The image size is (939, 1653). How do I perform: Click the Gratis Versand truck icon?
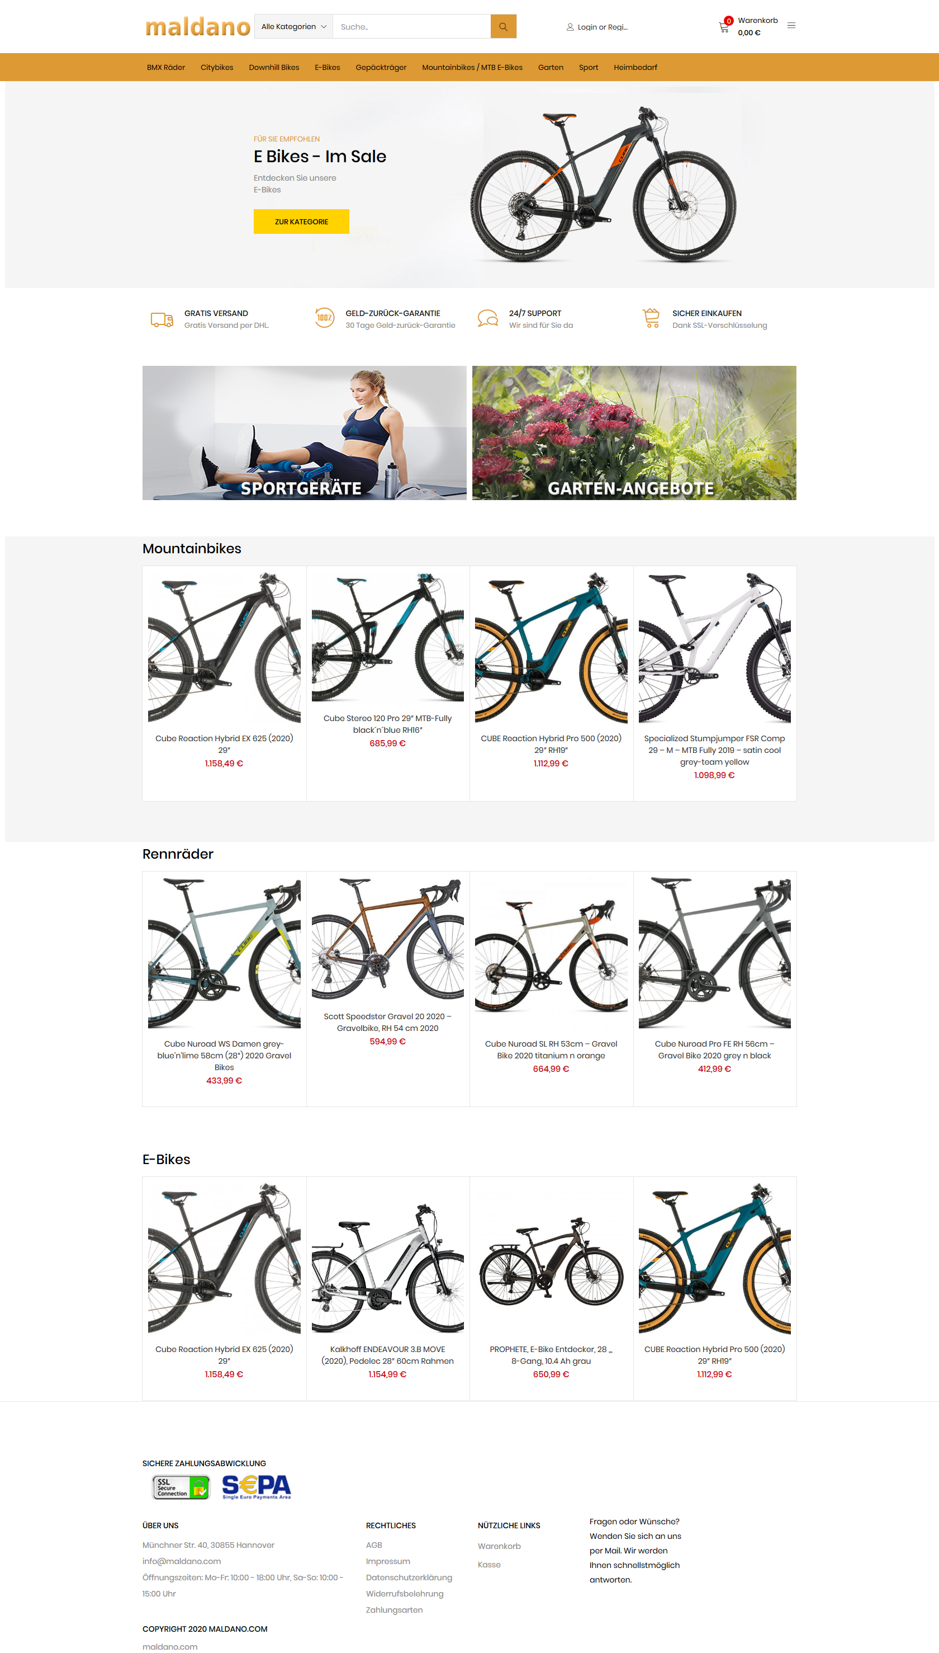[162, 319]
